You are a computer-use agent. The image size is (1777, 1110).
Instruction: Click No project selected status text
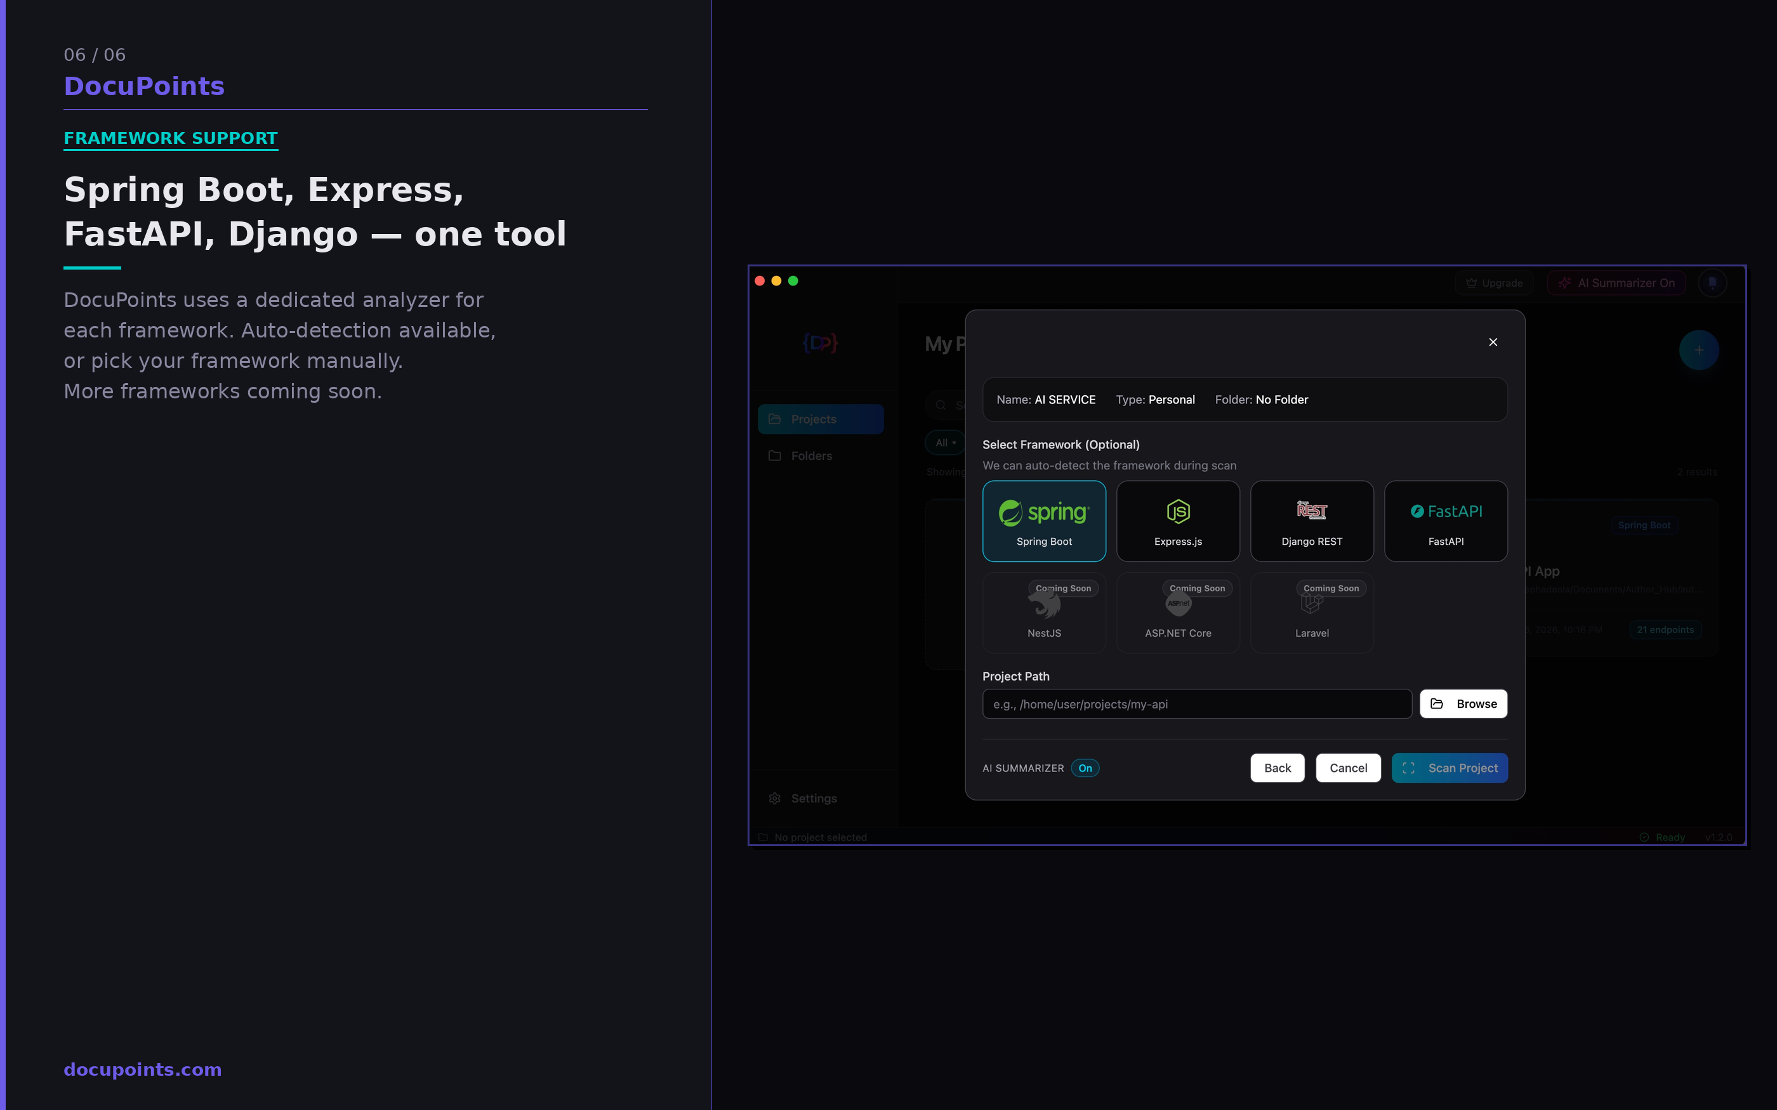coord(820,838)
